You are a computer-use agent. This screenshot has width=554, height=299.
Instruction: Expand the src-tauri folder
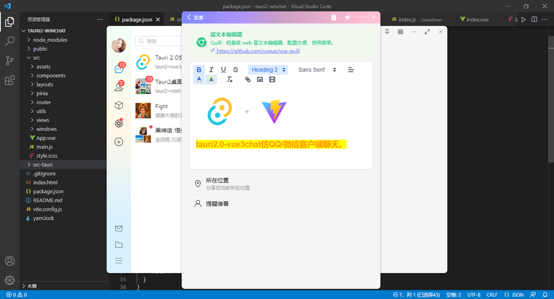[63, 164]
